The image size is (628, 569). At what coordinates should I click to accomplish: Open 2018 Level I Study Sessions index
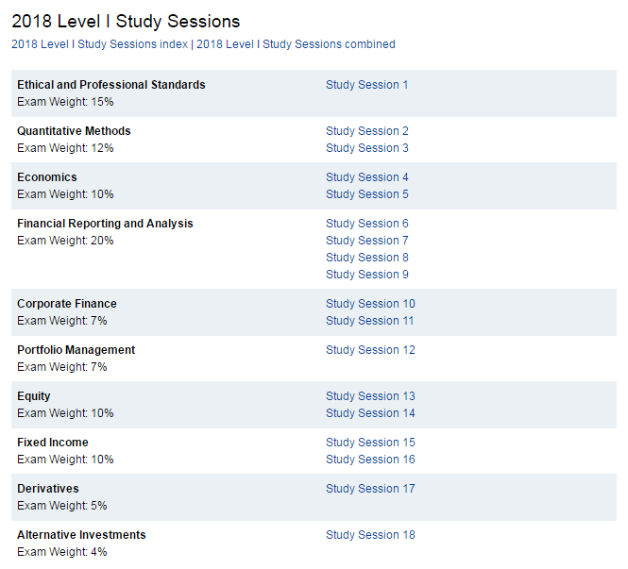point(99,44)
